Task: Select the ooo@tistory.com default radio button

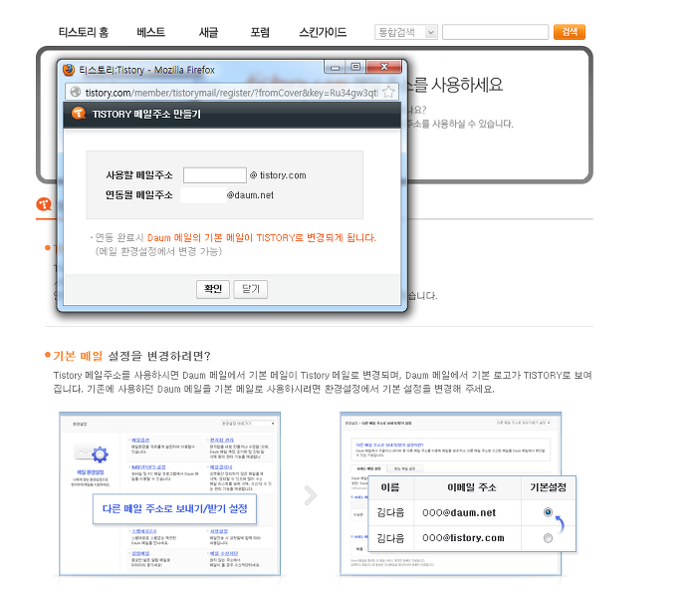Action: (548, 538)
